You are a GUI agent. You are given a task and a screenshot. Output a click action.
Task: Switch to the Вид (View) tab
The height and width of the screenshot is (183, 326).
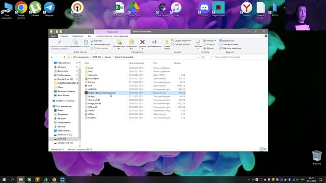90,36
